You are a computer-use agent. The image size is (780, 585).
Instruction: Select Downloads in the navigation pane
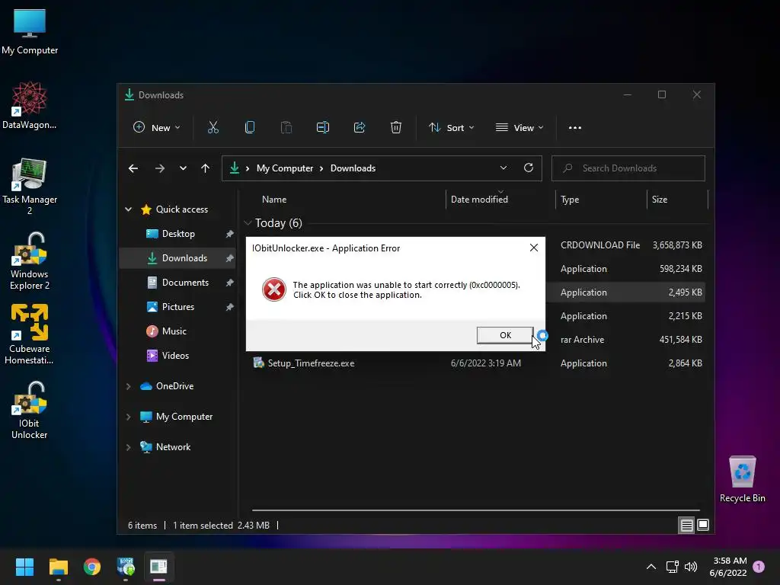point(177,258)
